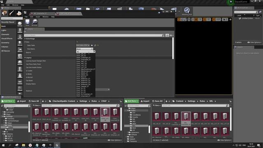Viewport: 263px width, 148px height.
Task: Select the RUS folder in right folder tree
Action: [132, 128]
